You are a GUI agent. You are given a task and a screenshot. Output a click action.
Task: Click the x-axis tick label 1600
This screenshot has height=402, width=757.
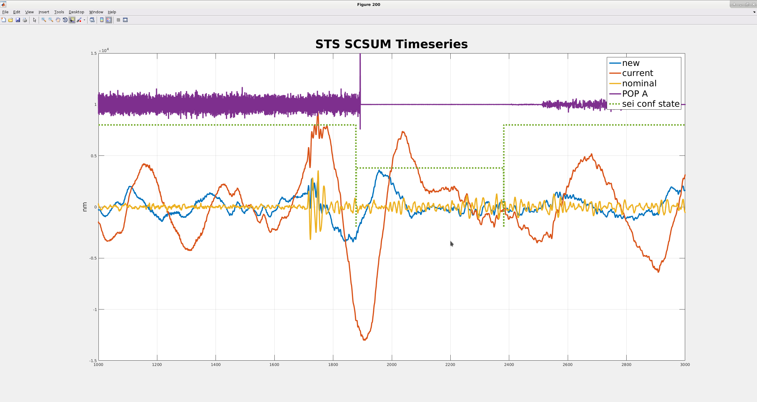(274, 364)
